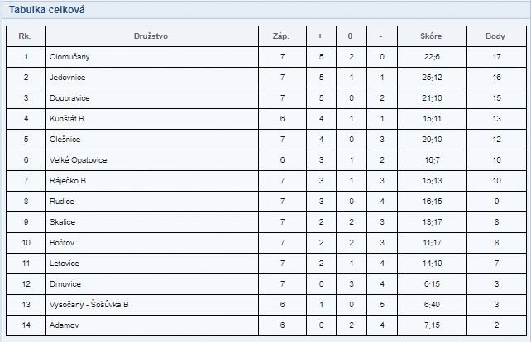Open the Olomučany team entry
The width and height of the screenshot is (531, 342).
[x=69, y=57]
